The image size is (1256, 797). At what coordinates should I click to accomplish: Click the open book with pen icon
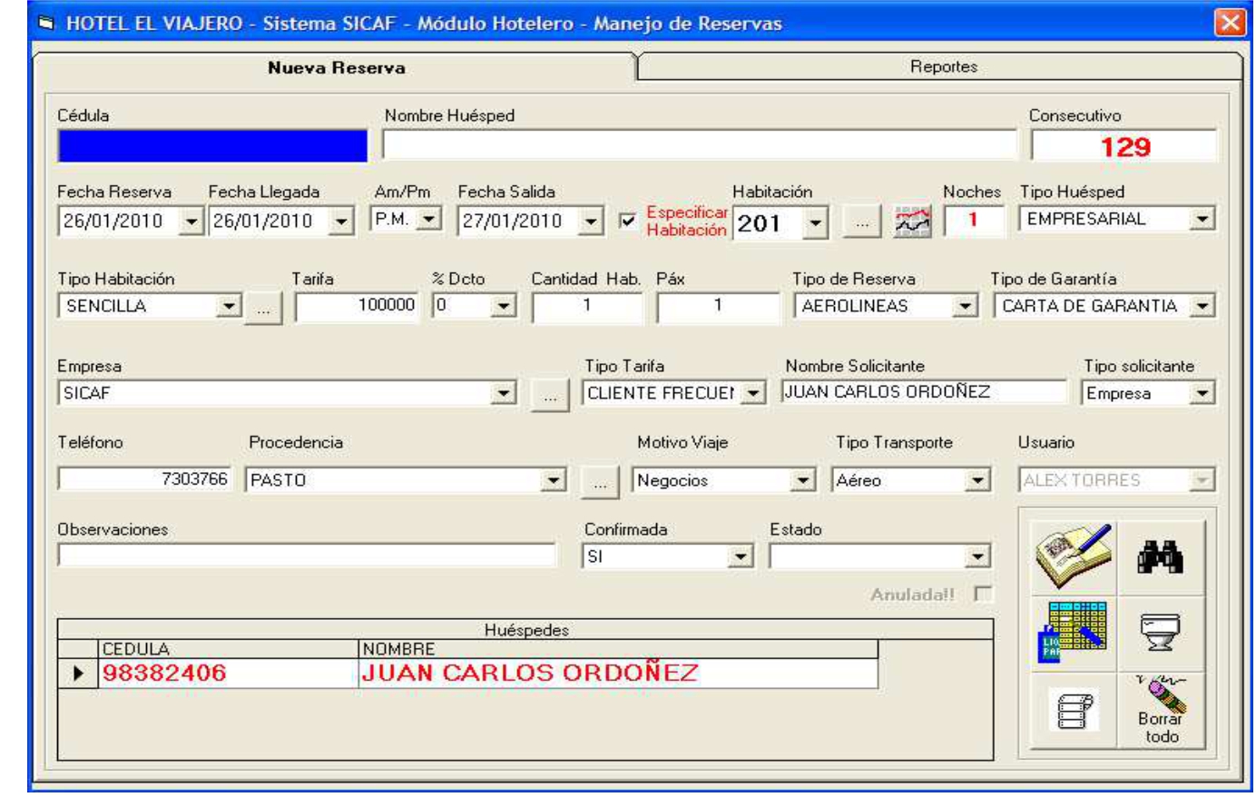tap(1074, 556)
